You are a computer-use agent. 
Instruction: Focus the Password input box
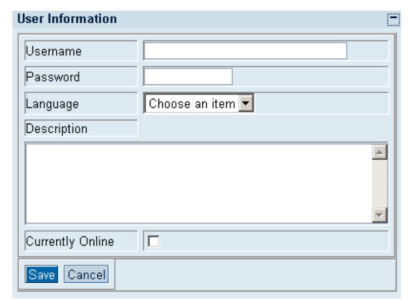[188, 77]
